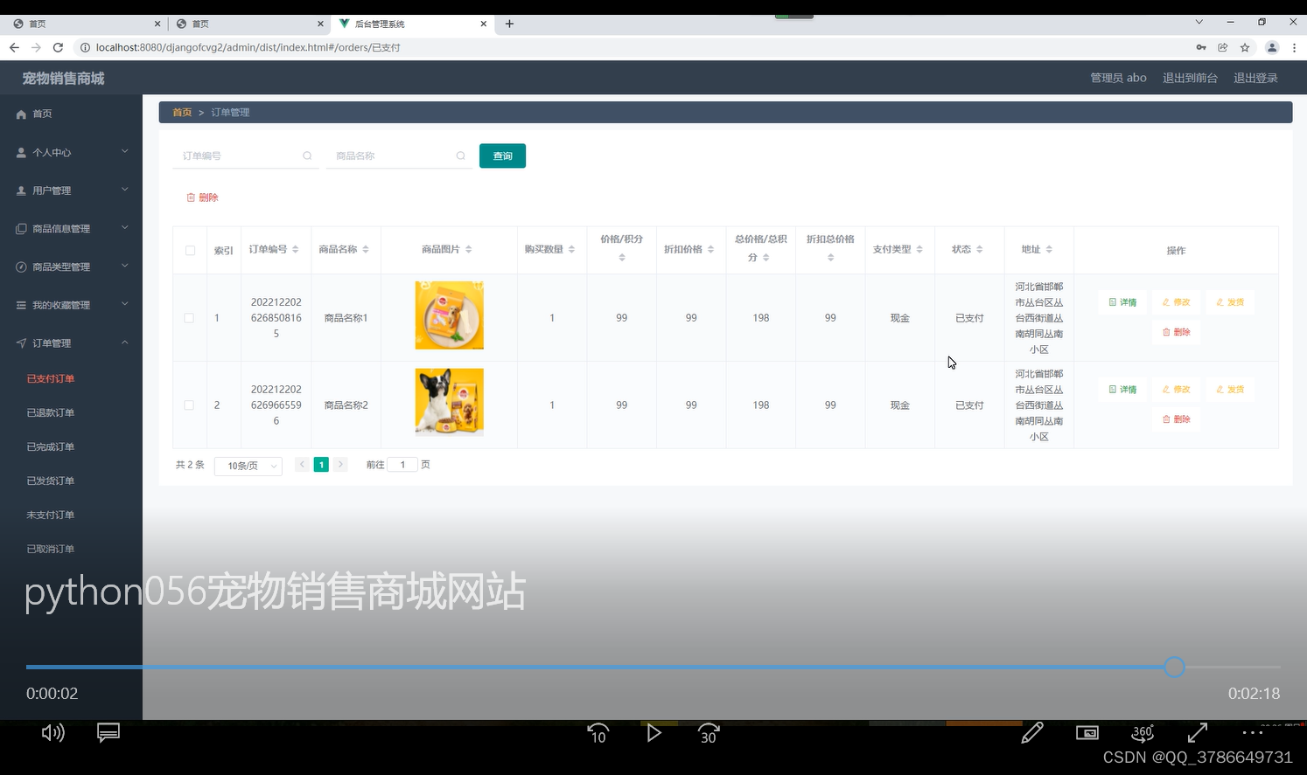Open mini player picture-in-picture icon

click(x=1087, y=733)
